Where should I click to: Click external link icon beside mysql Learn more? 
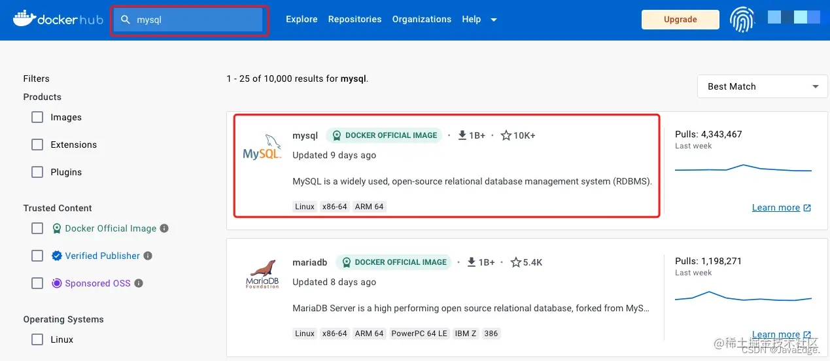807,208
